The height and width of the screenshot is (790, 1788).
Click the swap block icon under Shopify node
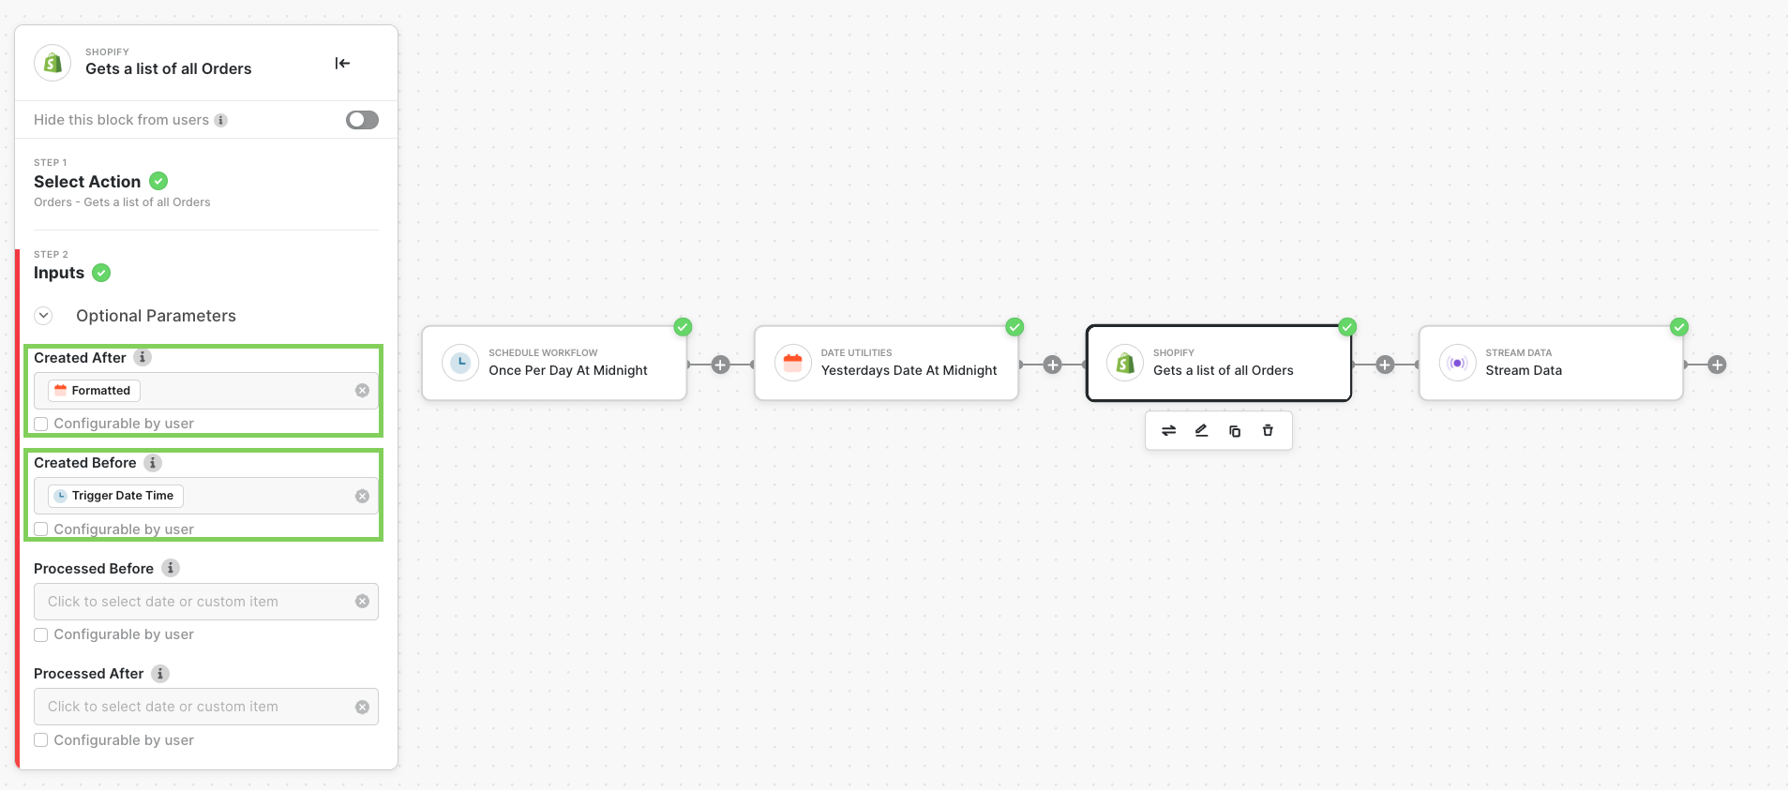point(1168,431)
